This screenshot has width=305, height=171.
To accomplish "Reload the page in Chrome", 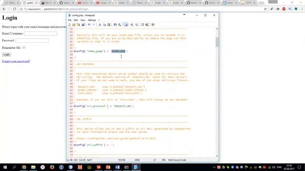I will tap(14, 9).
